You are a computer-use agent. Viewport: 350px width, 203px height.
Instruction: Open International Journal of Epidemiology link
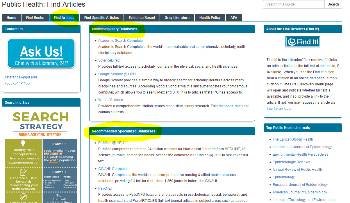[x=302, y=147]
